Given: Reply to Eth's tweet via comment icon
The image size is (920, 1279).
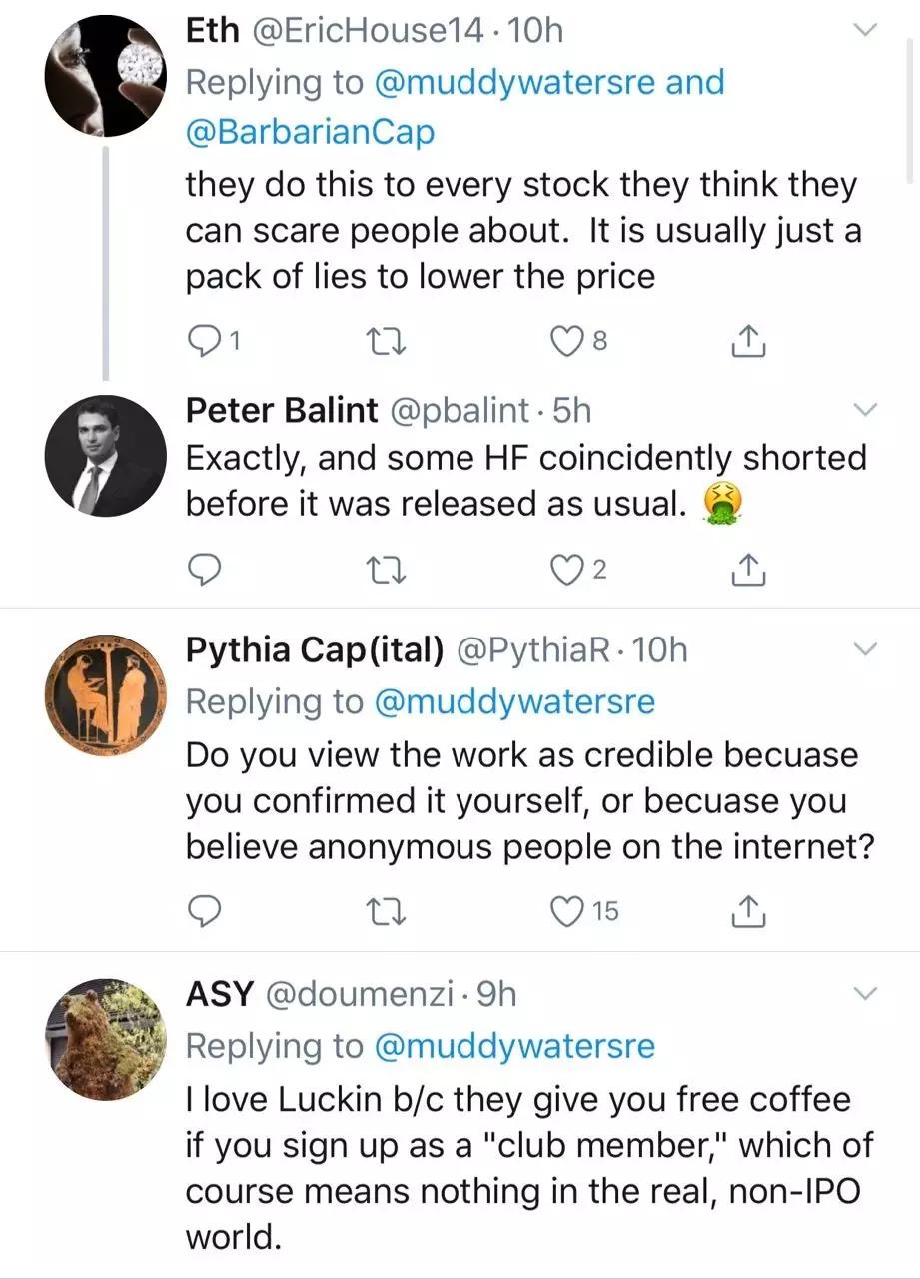Looking at the screenshot, I should point(205,342).
